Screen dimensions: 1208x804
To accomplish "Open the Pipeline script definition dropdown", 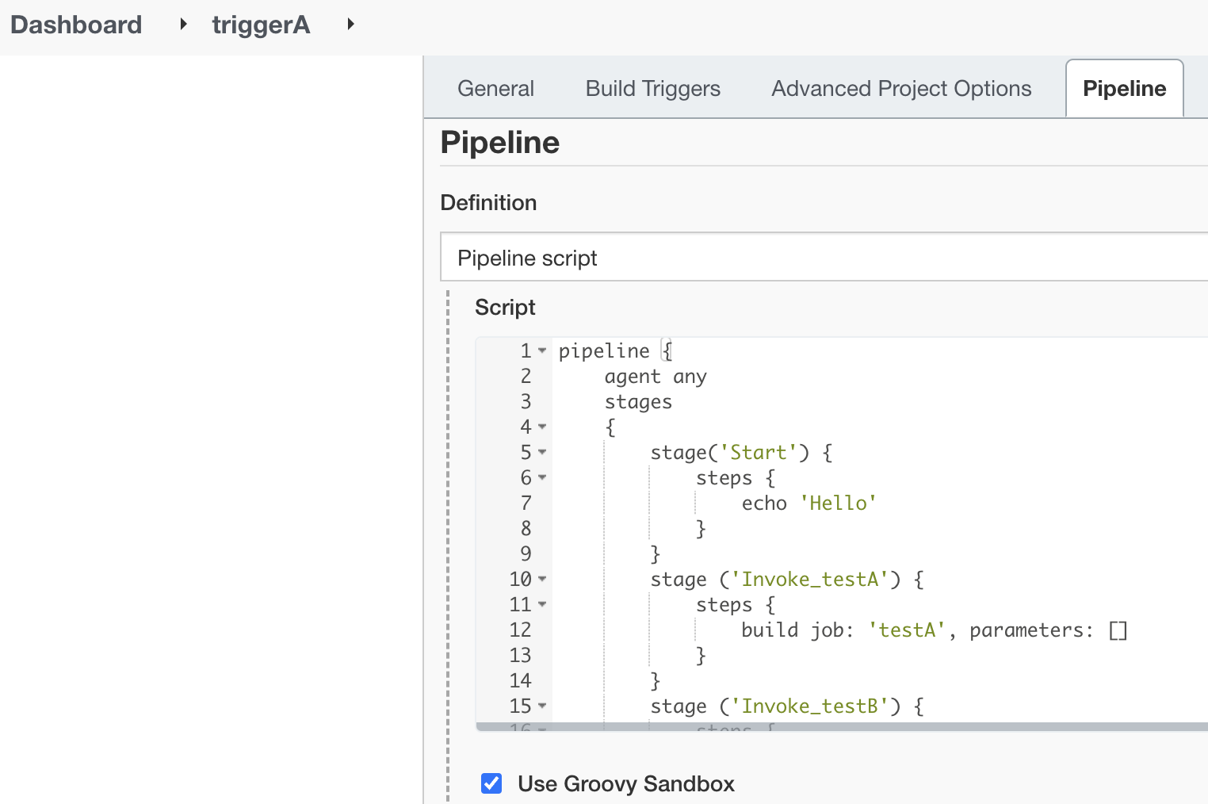I will [x=824, y=258].
